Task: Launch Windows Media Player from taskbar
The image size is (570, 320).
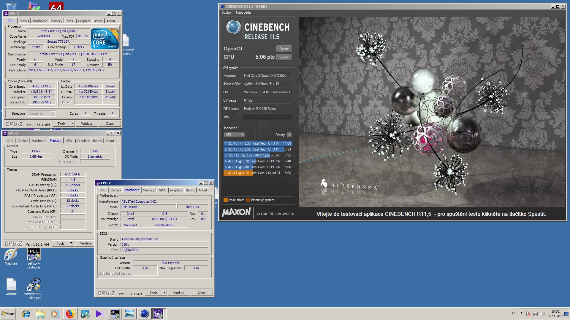Action: [55, 313]
